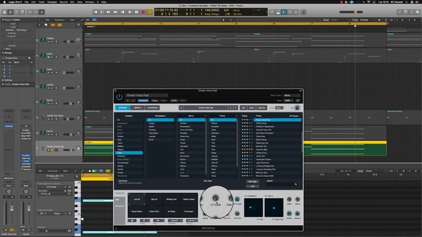Click the master volume slider in the control bar
Image resolution: width=422 pixels, height=237 pixels.
click(351, 12)
